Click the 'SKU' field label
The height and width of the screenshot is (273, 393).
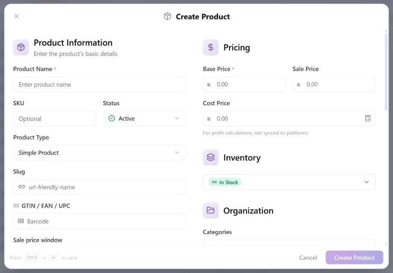click(x=19, y=103)
